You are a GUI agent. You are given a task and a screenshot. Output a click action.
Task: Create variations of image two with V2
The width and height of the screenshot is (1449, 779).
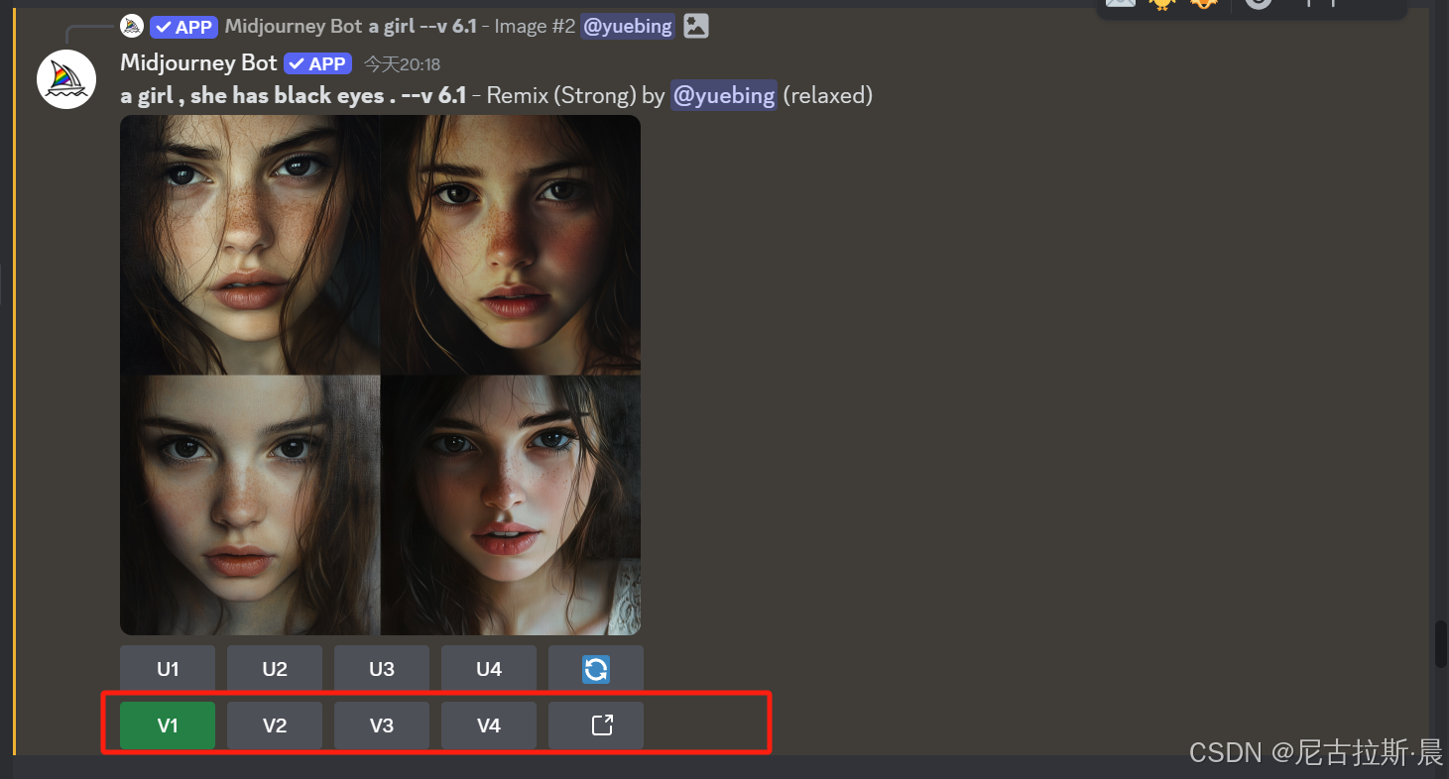(275, 725)
